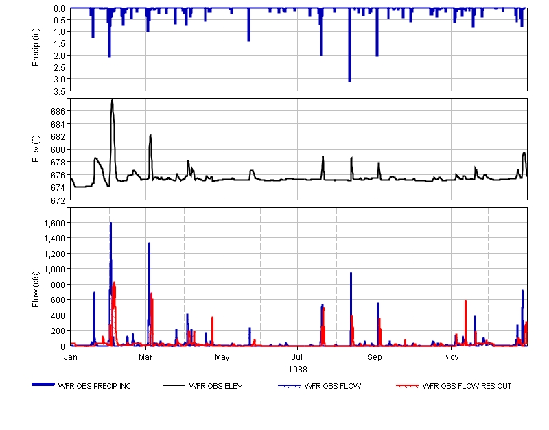
Task: Click the 1,600 tick on the flow axis
Action: (55, 223)
